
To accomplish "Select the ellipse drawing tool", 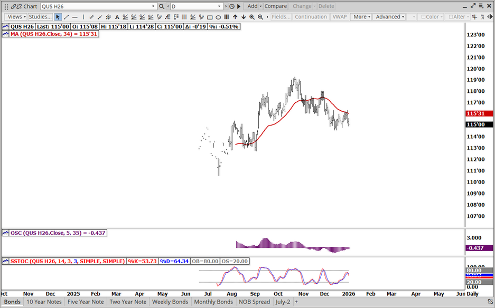I will tap(218, 17).
